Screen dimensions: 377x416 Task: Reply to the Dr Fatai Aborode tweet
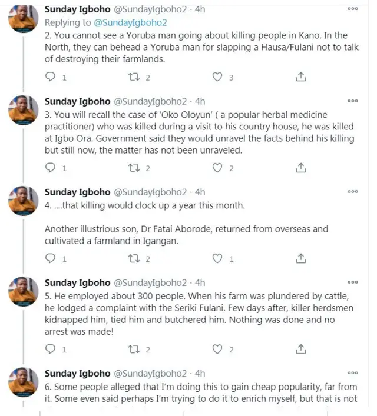[51, 258]
